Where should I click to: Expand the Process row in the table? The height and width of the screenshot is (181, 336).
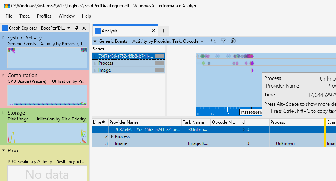click(112, 136)
